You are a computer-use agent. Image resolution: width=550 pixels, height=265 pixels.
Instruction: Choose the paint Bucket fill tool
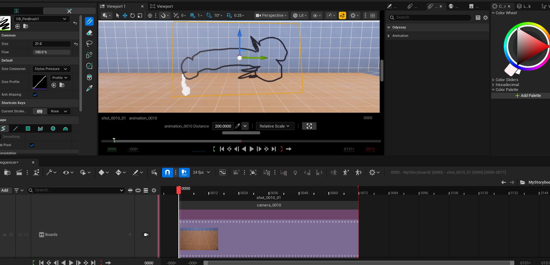click(x=89, y=77)
